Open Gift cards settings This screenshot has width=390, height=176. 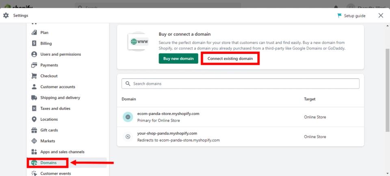coord(49,130)
